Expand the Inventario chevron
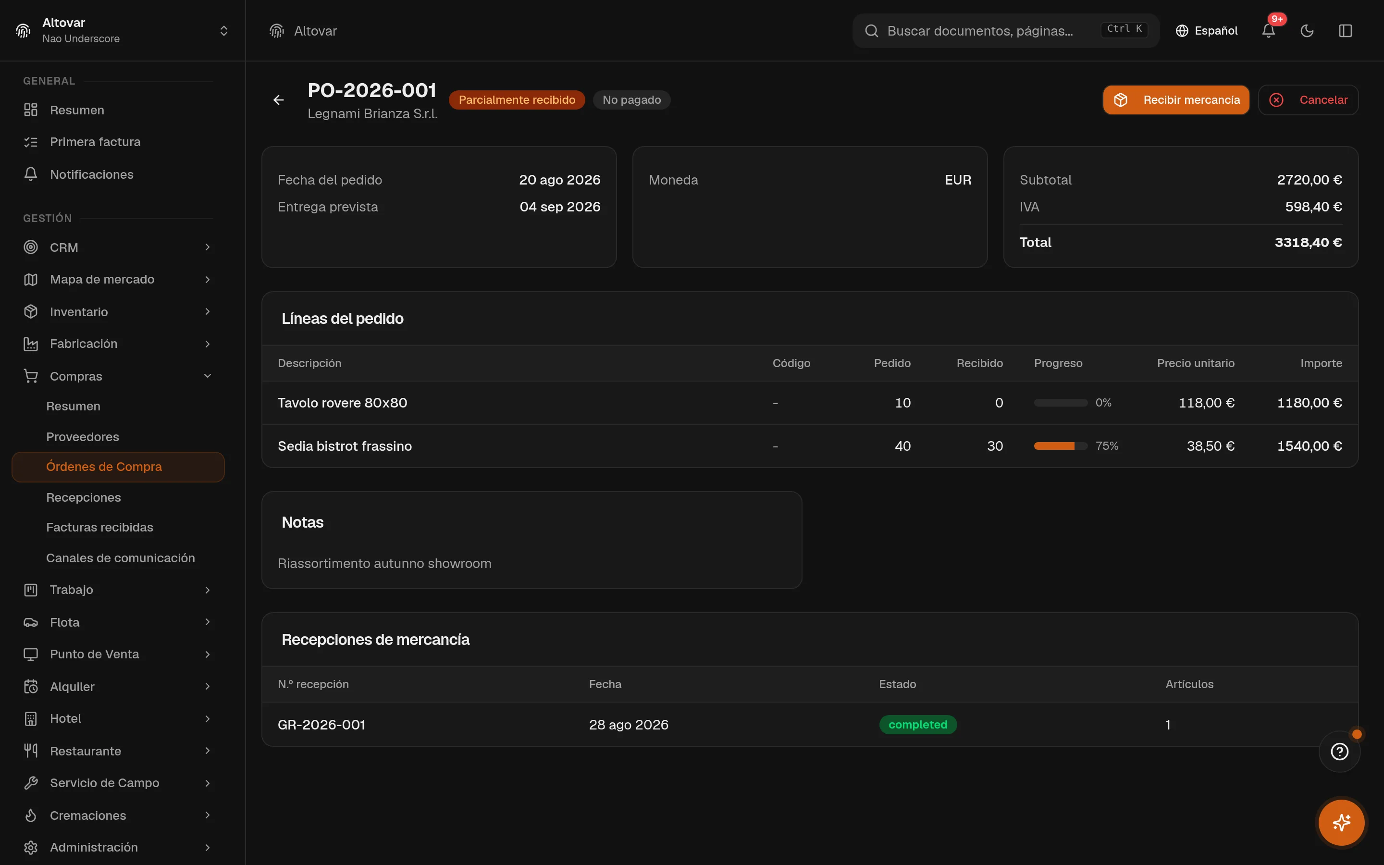1384x865 pixels. [208, 312]
